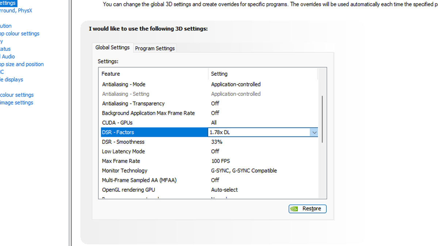This screenshot has width=438, height=246.
Task: Open the Set up multiple displays page
Action: 11,79
